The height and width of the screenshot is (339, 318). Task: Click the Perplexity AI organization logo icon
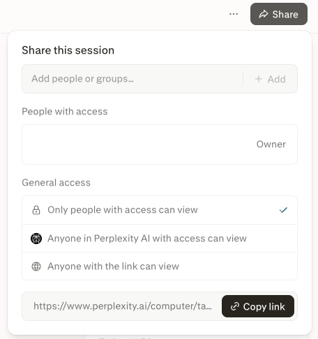click(x=36, y=239)
